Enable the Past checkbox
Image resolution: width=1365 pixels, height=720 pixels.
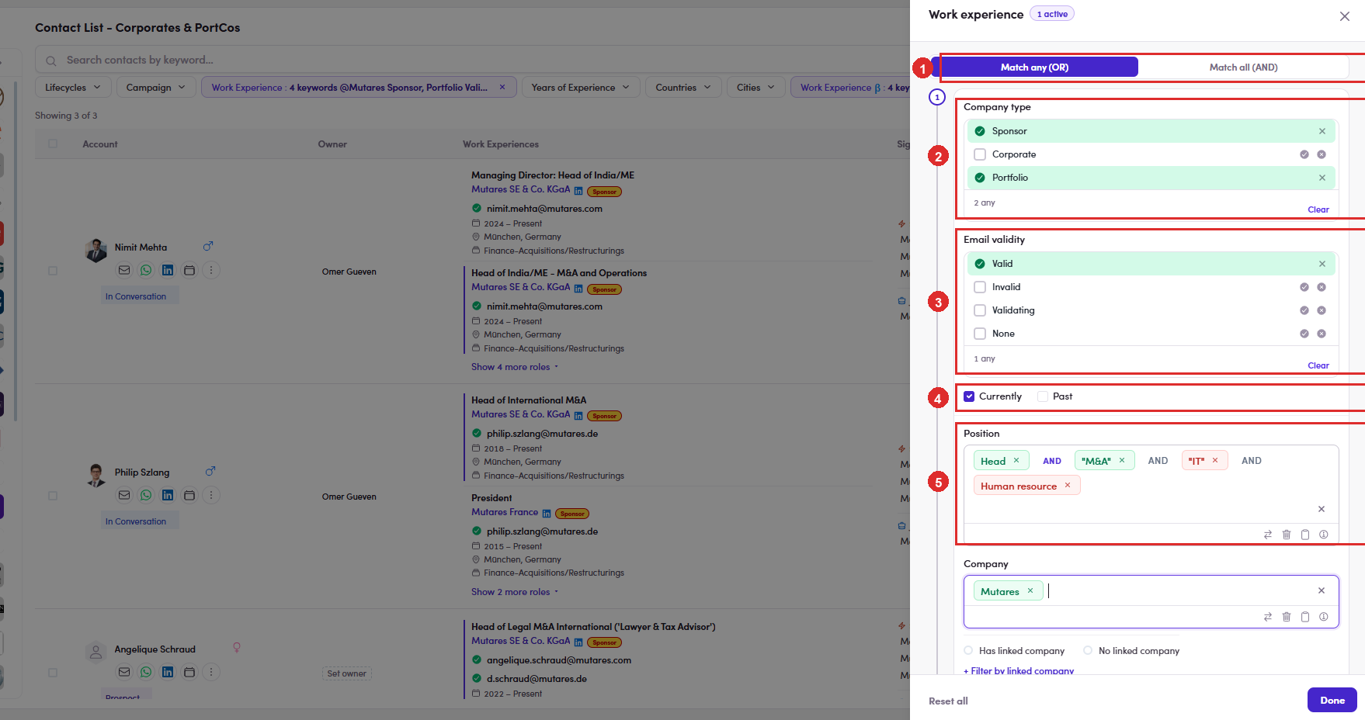[1043, 396]
